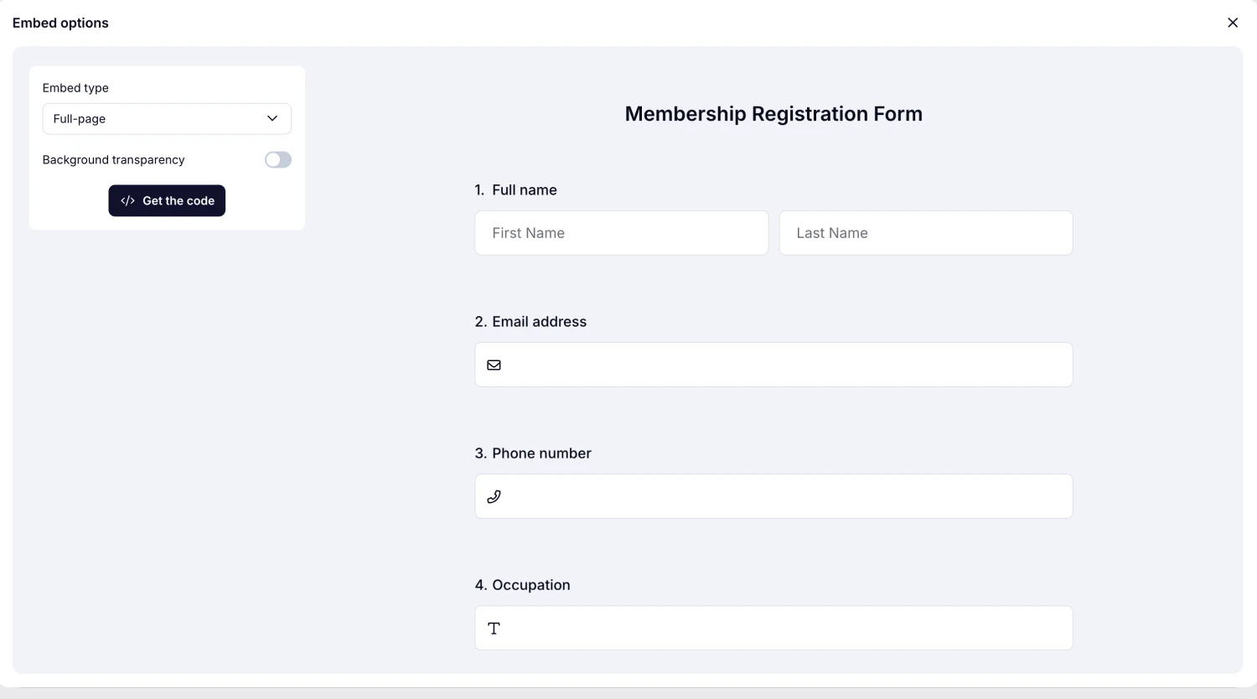
Task: Click inside the phone number input
Action: pos(773,496)
